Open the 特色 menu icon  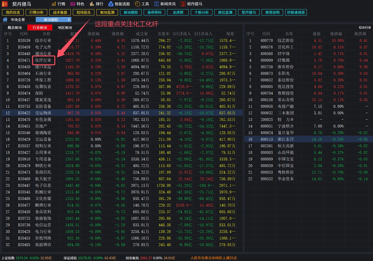(73, 4)
